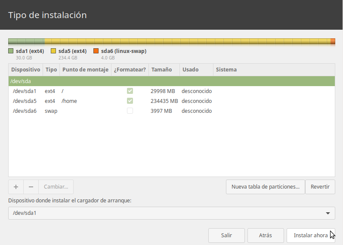Sort by Tamaño column header
Screen dimensions: 343x245
(x=161, y=70)
